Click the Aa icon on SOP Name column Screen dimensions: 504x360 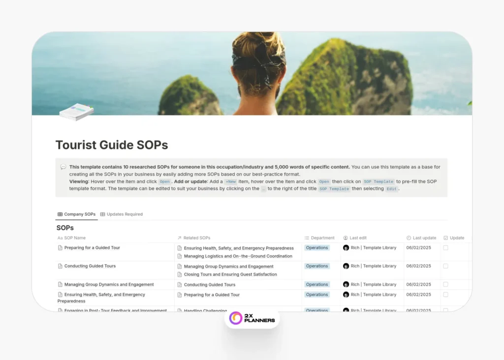(60, 238)
